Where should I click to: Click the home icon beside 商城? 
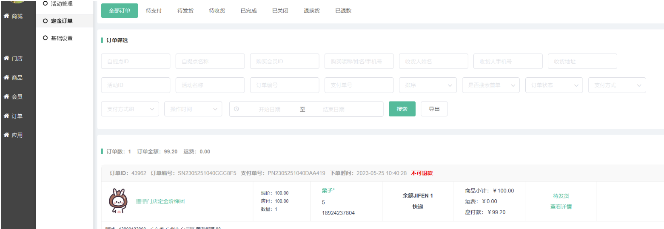pyautogui.click(x=6, y=16)
